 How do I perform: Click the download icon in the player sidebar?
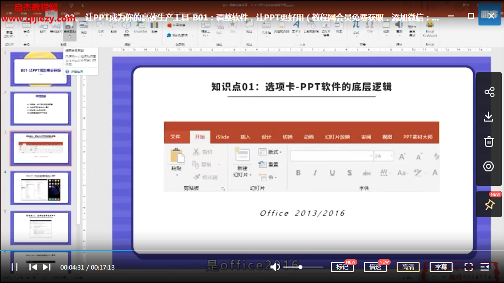pos(489,117)
